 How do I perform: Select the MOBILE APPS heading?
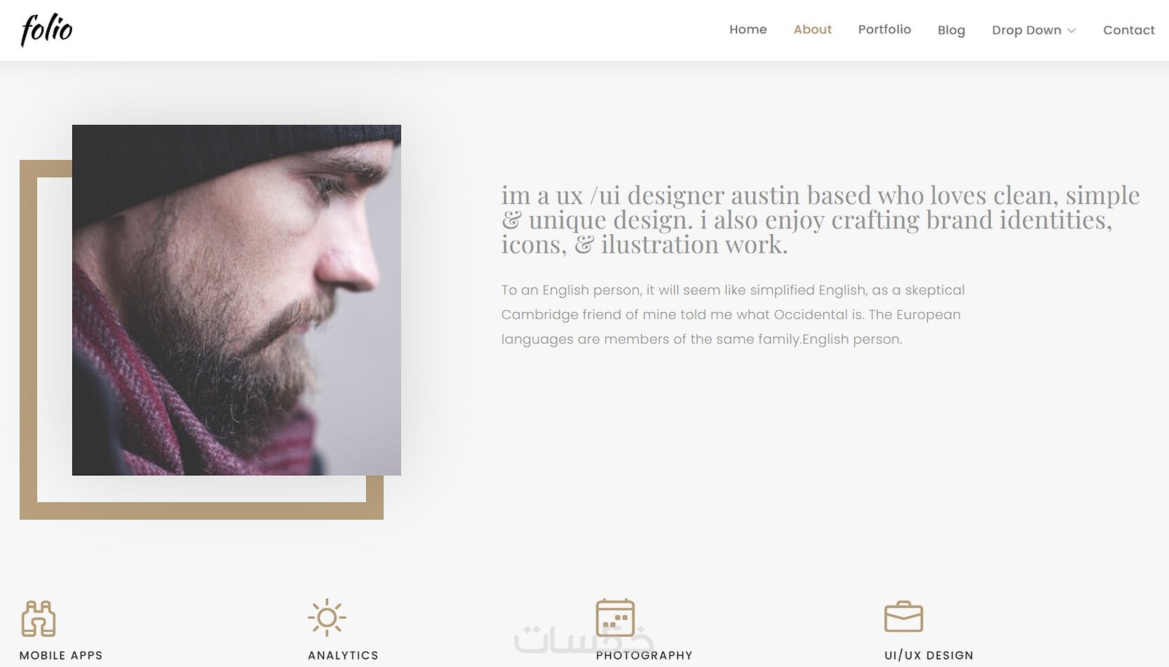61,655
